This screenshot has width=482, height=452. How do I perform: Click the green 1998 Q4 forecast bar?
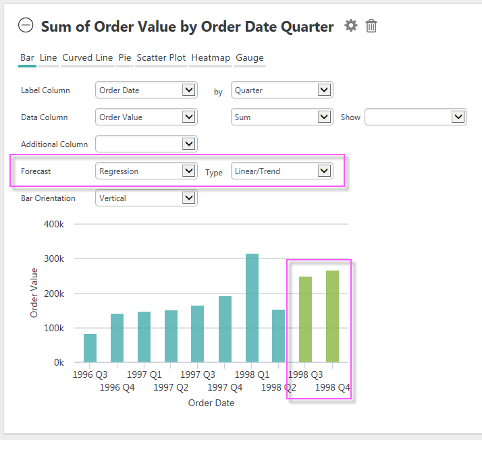point(332,316)
